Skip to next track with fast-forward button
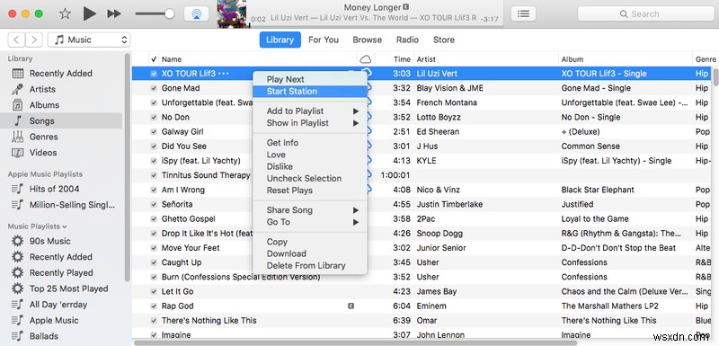Image resolution: width=719 pixels, height=346 pixels. tap(114, 13)
